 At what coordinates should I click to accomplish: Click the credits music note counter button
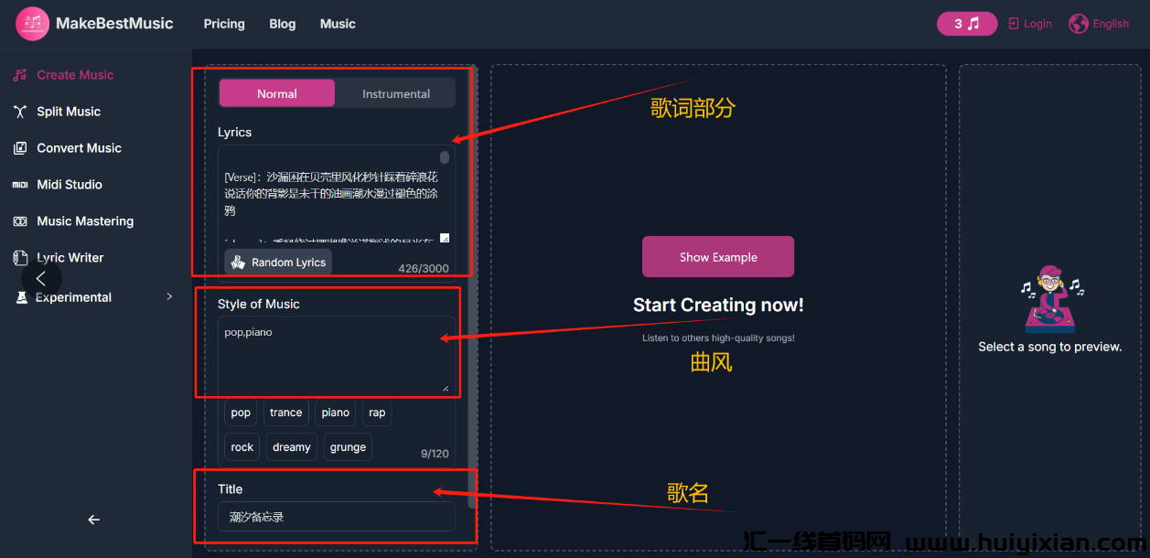click(x=967, y=23)
